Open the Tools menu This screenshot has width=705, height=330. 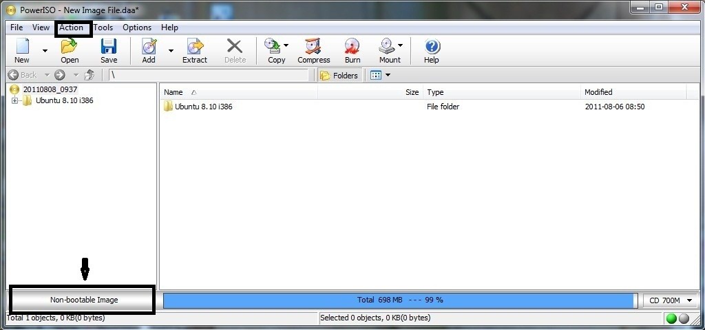[103, 27]
